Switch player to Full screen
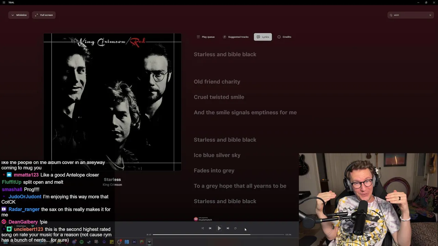This screenshot has width=438, height=246. tap(44, 15)
